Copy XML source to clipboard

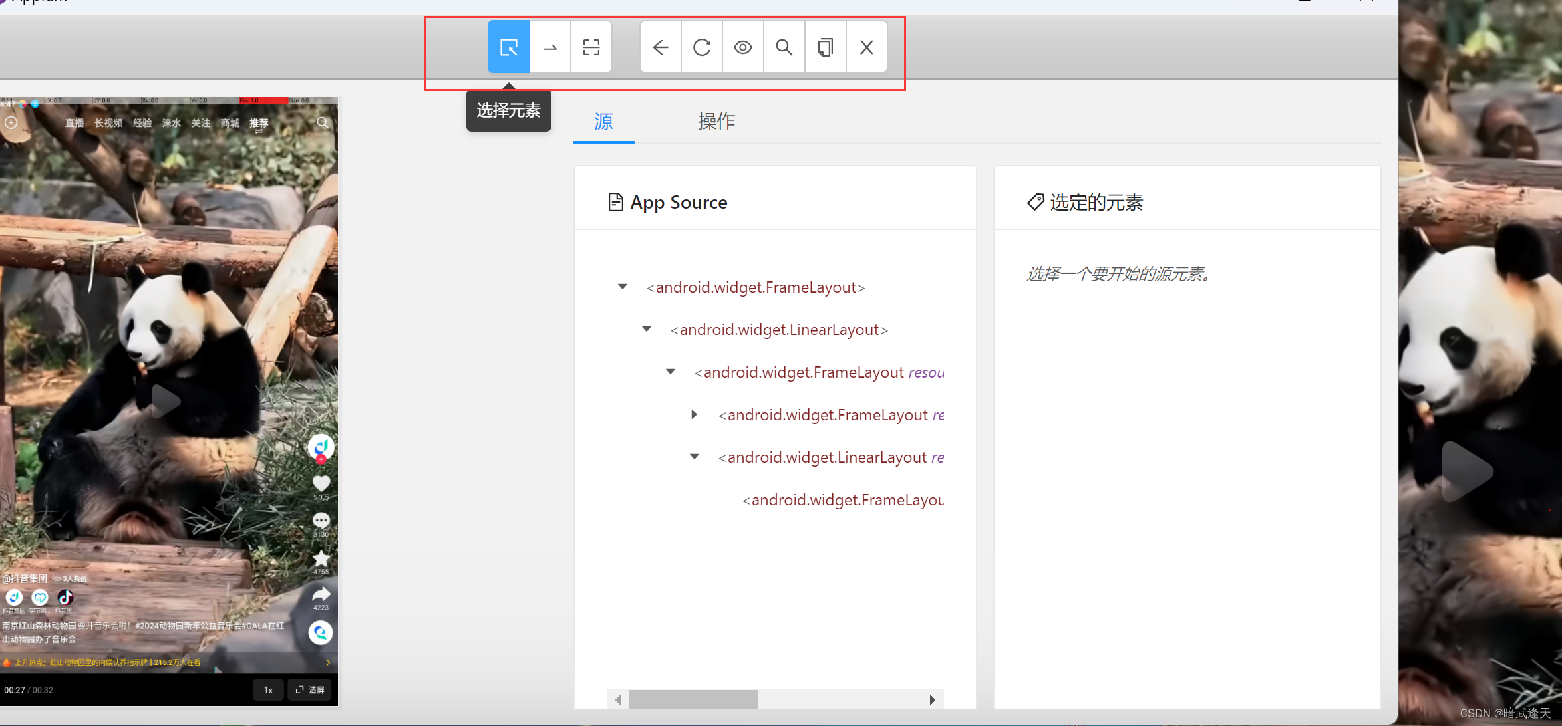[826, 47]
